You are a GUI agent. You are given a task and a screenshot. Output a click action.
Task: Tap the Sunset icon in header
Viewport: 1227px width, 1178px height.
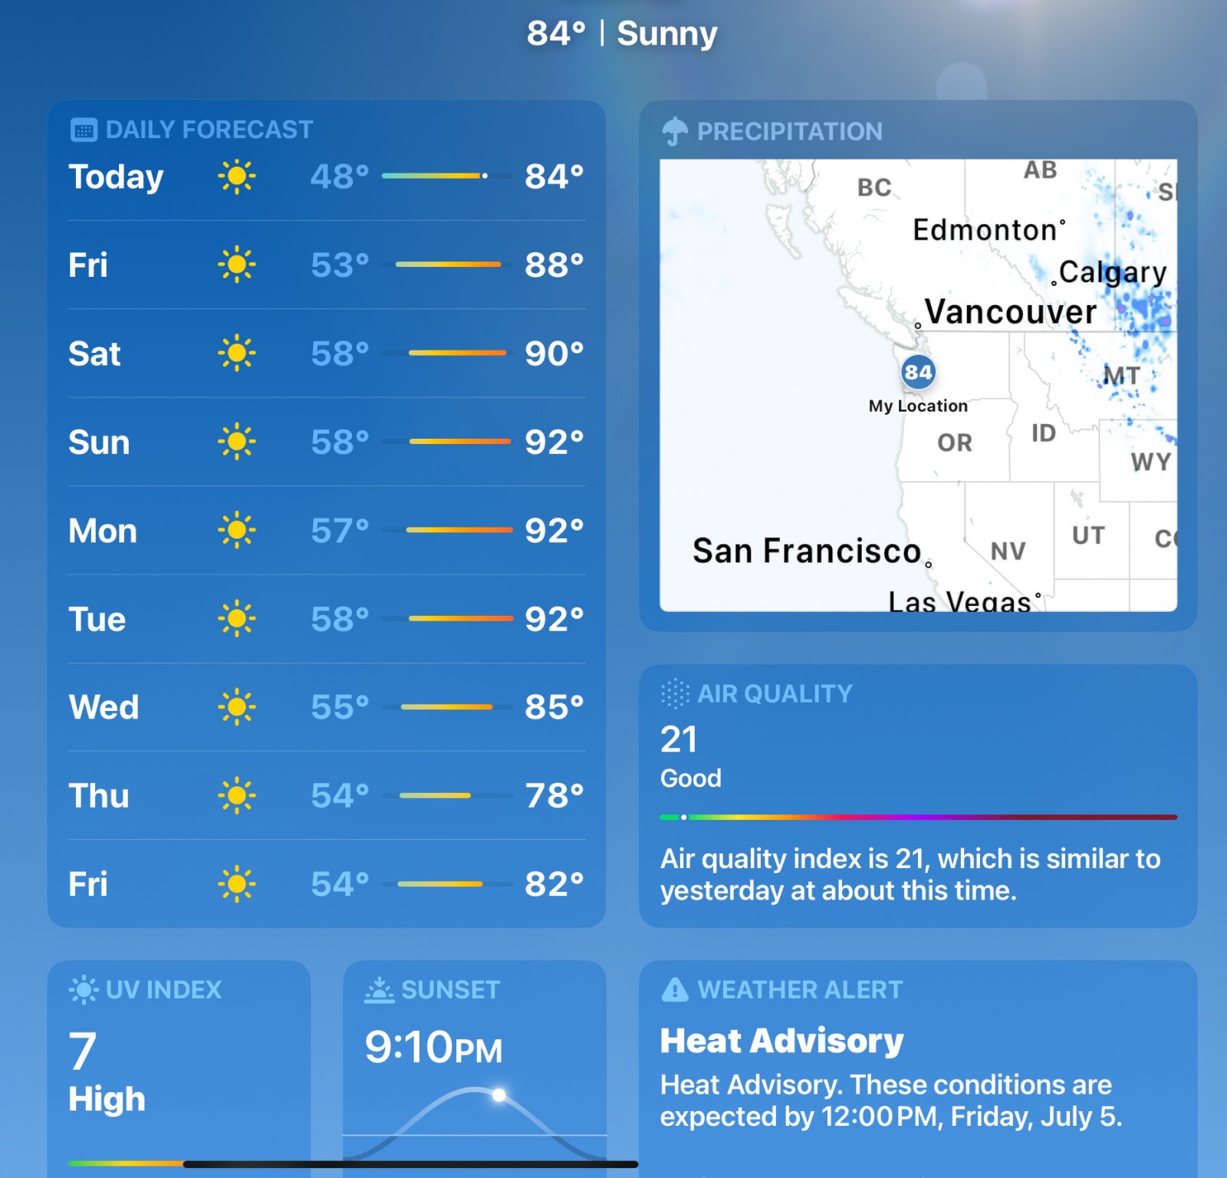379,990
